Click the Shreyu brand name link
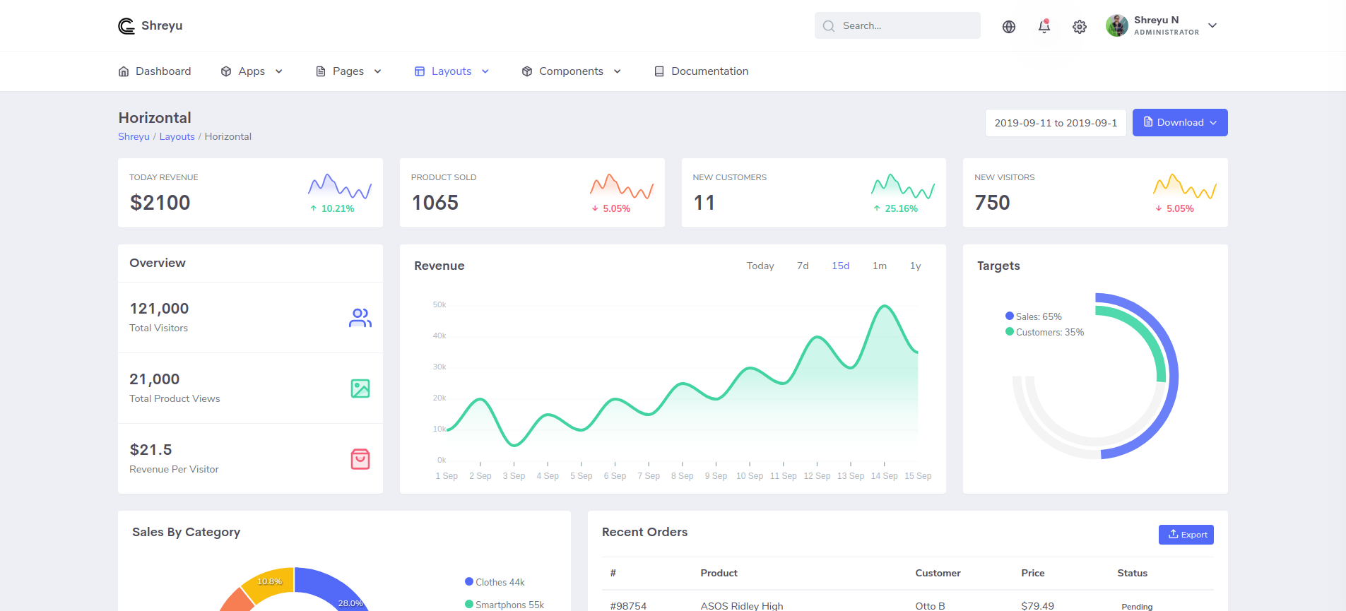Viewport: 1346px width, 611px height. (162, 25)
